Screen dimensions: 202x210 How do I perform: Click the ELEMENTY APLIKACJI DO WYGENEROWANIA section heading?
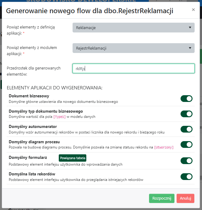tap(54, 88)
